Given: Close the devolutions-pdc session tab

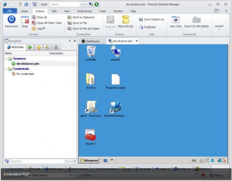Looking at the screenshot, I should [x=137, y=41].
